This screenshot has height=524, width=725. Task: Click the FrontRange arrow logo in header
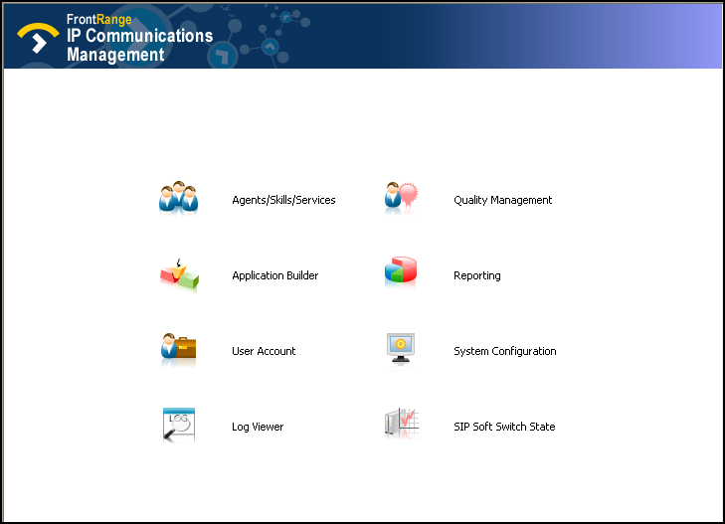pyautogui.click(x=38, y=38)
